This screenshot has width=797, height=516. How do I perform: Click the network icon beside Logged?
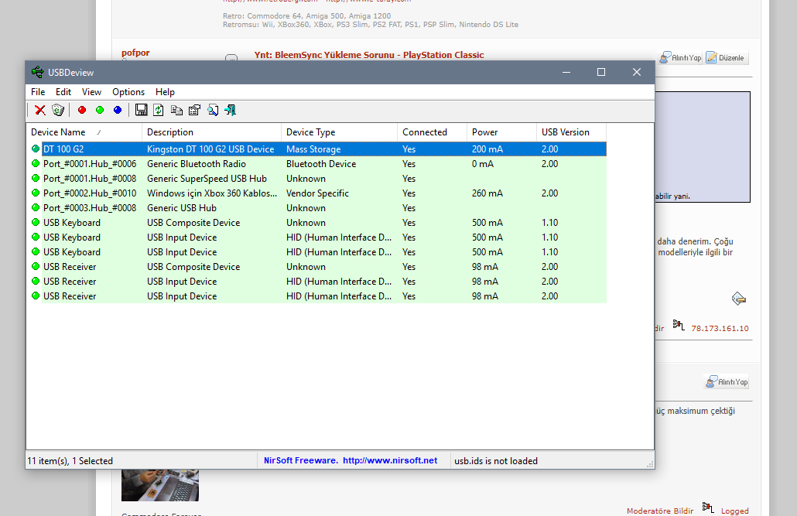coord(708,507)
